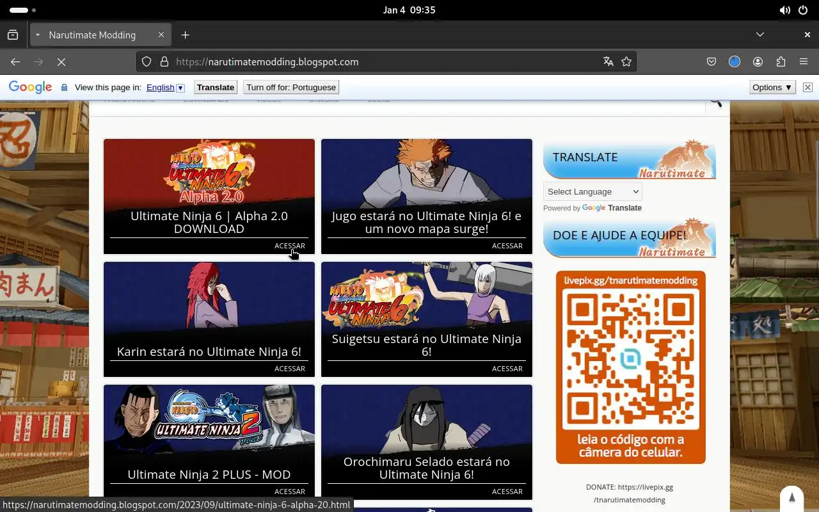Click Turn off for: Portuguese
The width and height of the screenshot is (819, 512).
pos(291,87)
